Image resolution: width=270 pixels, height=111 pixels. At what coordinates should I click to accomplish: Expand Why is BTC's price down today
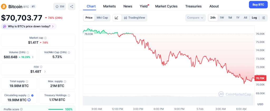click(x=29, y=26)
